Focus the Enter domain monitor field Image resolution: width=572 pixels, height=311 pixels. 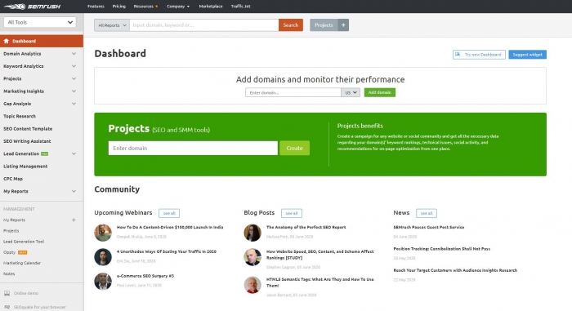click(x=293, y=92)
